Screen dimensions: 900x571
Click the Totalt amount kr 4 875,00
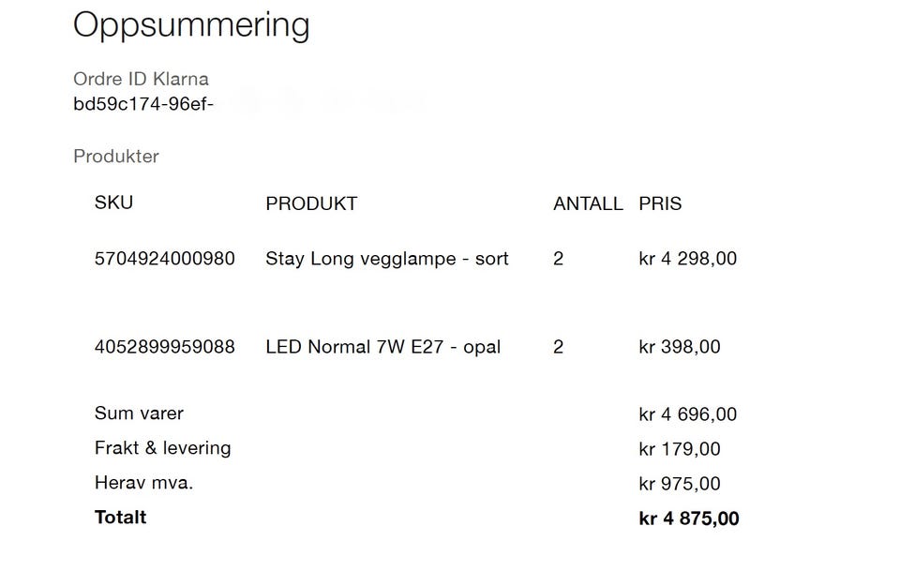click(x=689, y=518)
